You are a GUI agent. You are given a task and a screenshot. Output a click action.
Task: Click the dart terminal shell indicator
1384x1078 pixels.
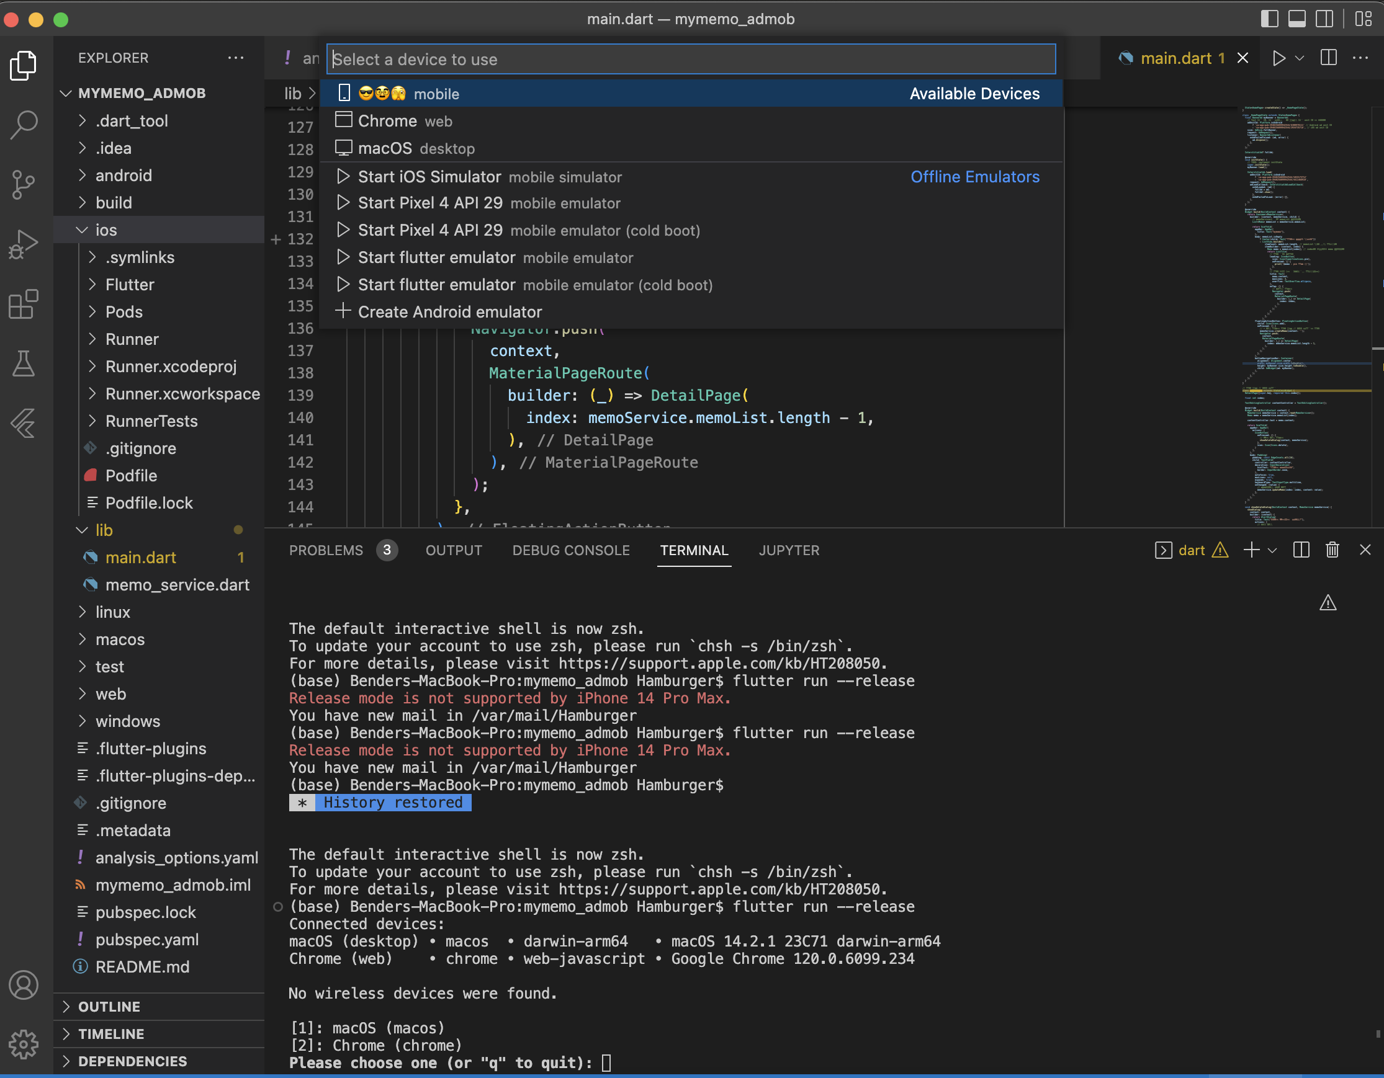1191,550
